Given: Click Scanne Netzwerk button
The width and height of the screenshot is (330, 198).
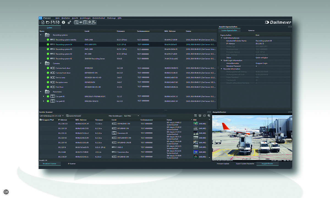Looking at the screenshot, I should [x=74, y=116].
